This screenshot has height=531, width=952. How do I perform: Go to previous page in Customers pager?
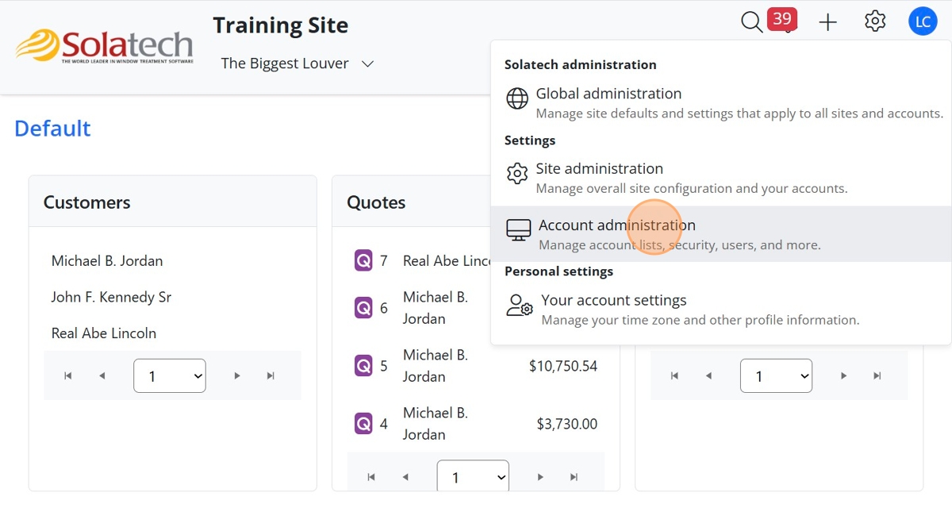coord(102,375)
